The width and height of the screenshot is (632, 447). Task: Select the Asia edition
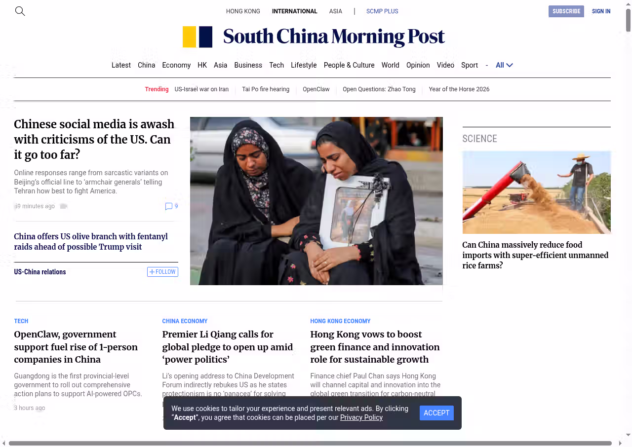[335, 11]
